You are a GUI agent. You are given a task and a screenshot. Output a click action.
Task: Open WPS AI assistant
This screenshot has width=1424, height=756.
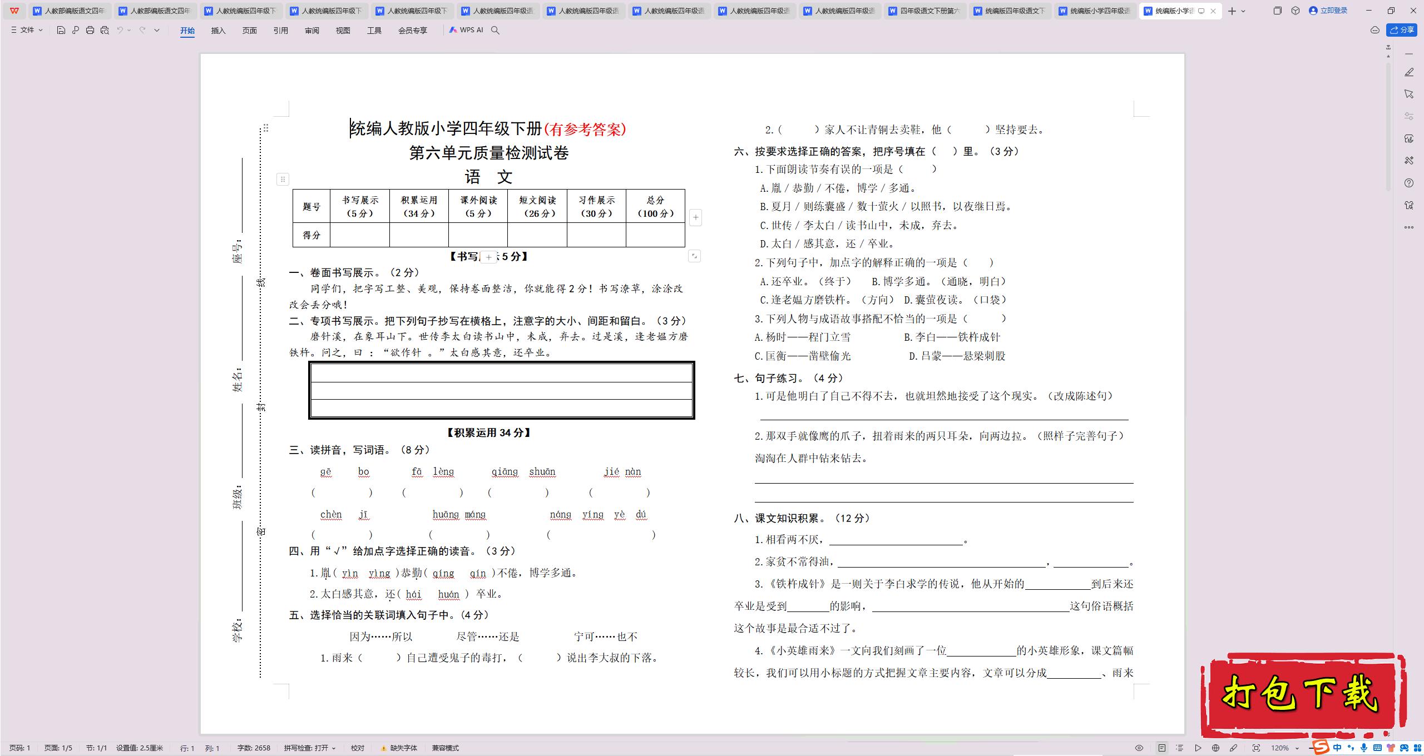(466, 30)
